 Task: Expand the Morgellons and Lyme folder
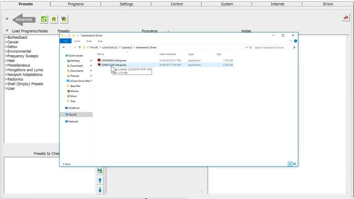pos(24,70)
